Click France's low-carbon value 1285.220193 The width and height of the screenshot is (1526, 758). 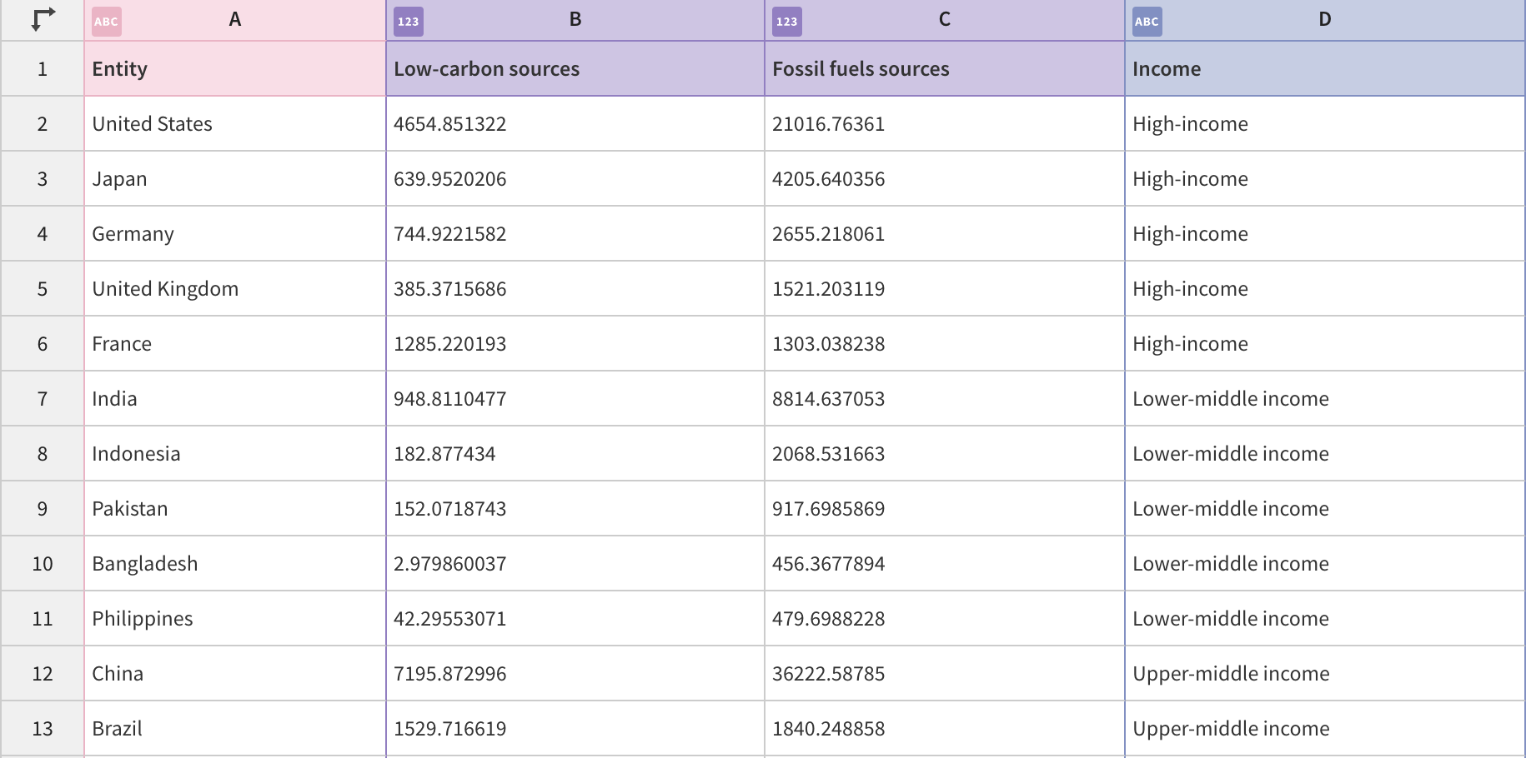(575, 343)
